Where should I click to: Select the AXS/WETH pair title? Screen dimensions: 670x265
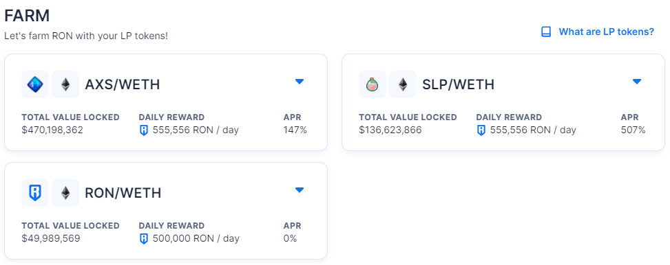point(123,84)
